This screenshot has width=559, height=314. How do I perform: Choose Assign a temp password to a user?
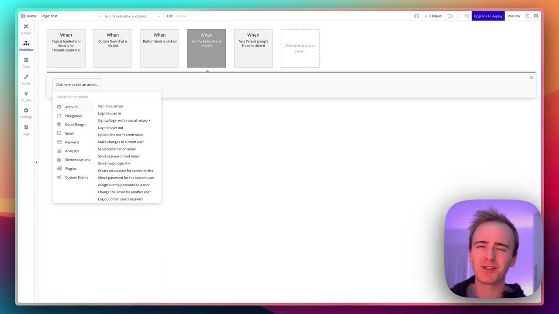point(124,185)
